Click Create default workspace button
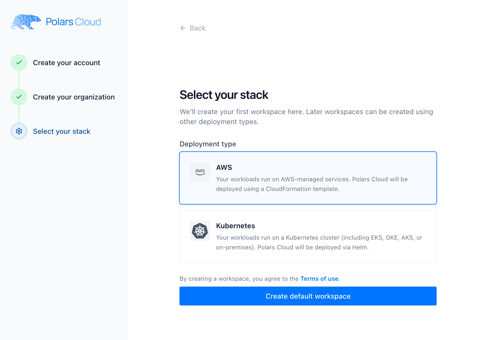Image resolution: width=482 pixels, height=340 pixels. 308,296
